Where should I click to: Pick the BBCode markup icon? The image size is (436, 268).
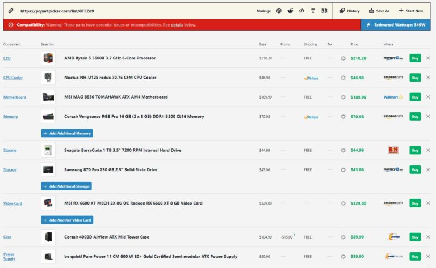click(x=324, y=11)
